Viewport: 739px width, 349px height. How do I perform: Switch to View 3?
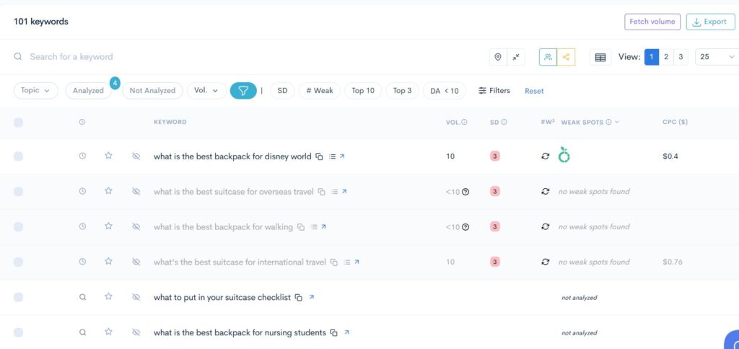click(x=681, y=57)
